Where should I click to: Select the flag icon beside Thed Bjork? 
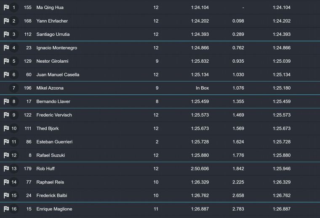pos(6,128)
